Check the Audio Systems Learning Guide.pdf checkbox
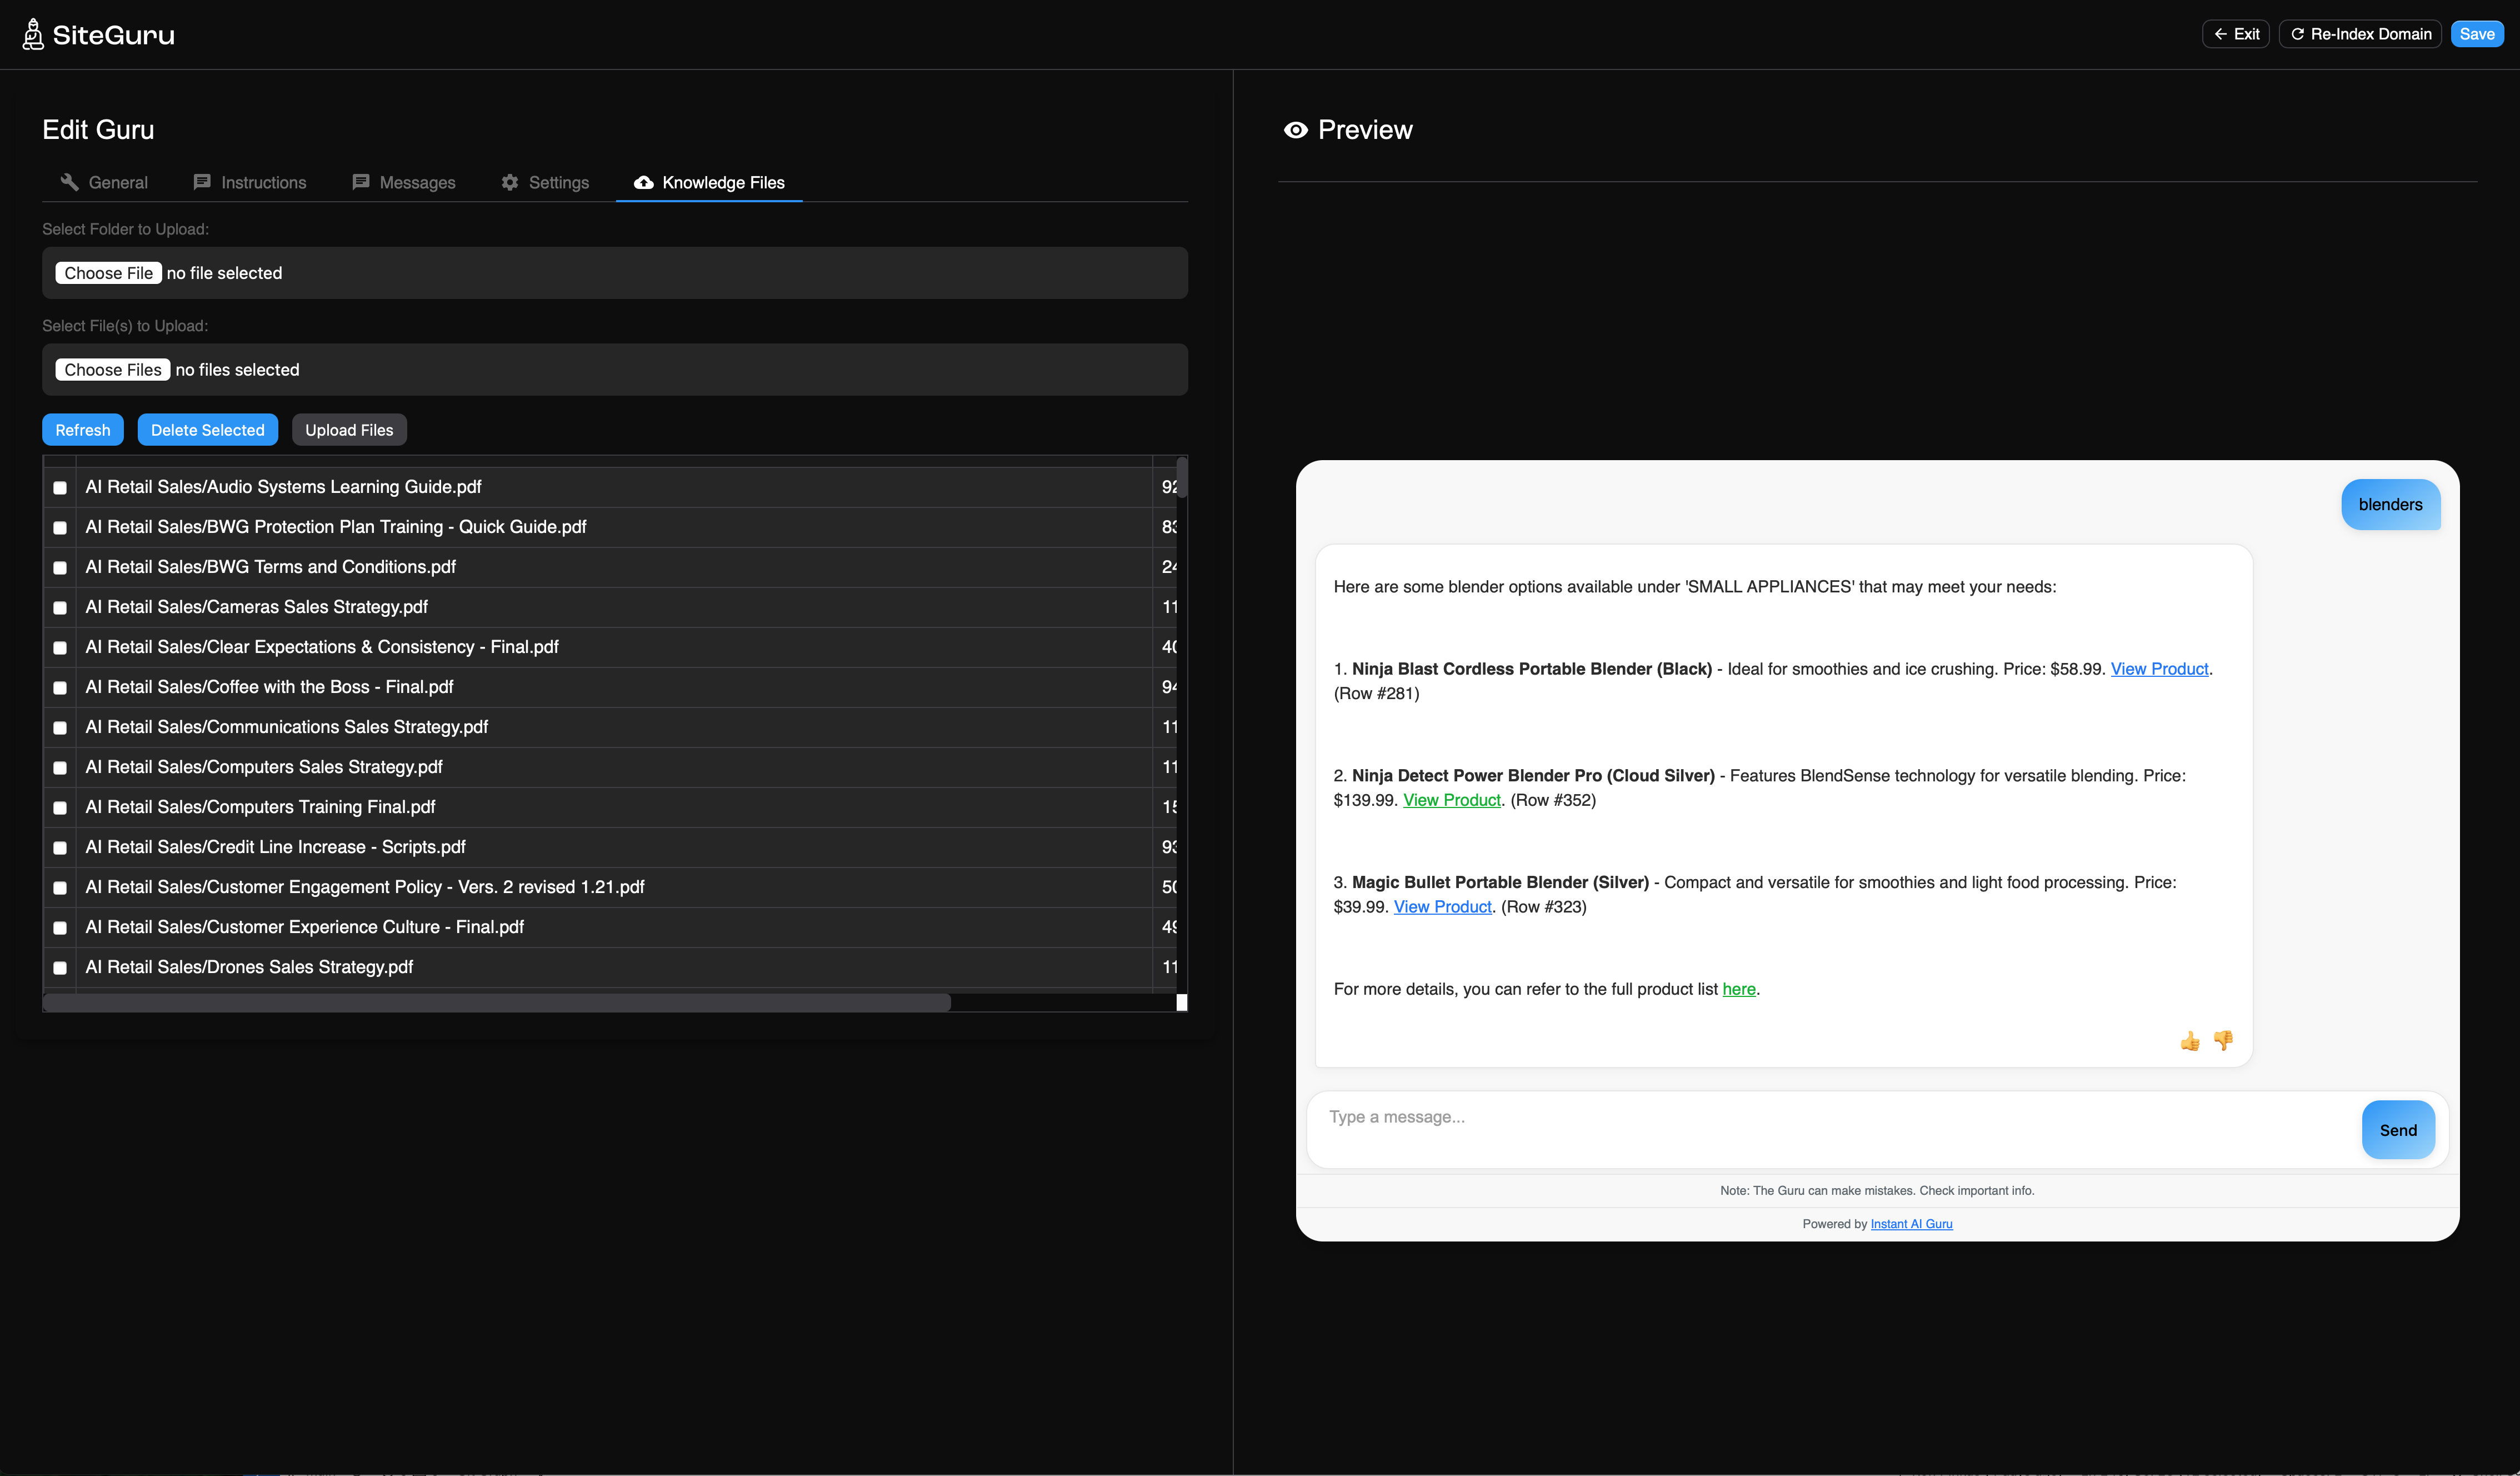 click(x=60, y=488)
